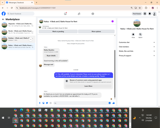160x128 pixels.
Task: Click Learn More about payment scams
Action: (x=88, y=86)
